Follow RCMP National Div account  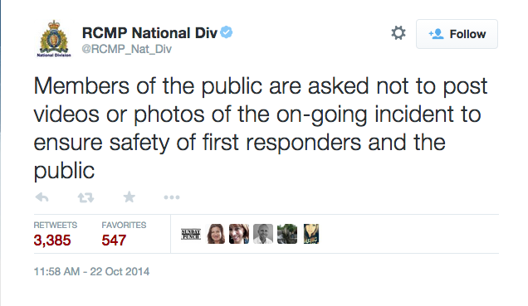click(x=457, y=34)
